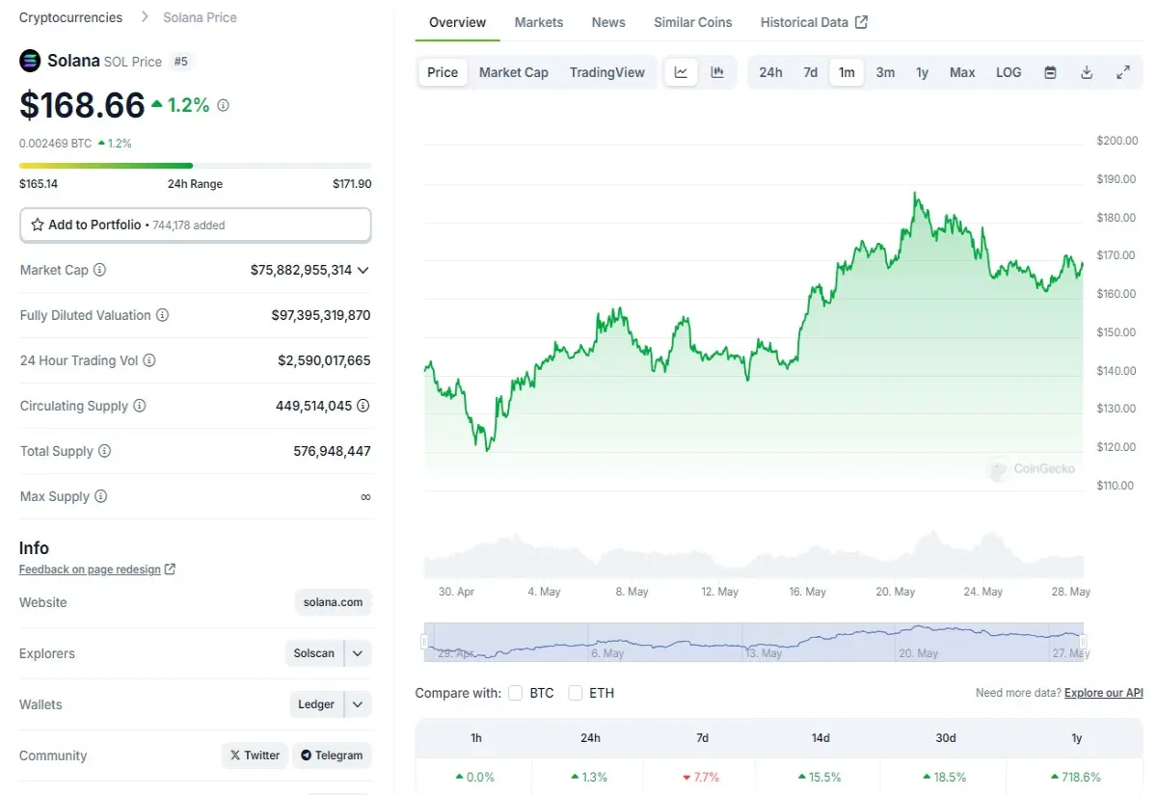This screenshot has height=795, width=1157.
Task: Open Solscan explorer button
Action: coord(314,653)
